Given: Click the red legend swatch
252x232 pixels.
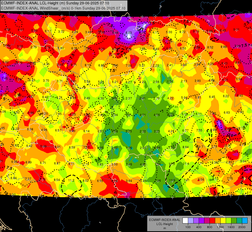Looking at the screenshot, I should point(212,221).
